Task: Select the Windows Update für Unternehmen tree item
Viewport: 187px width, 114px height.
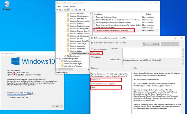Action: click(81, 53)
